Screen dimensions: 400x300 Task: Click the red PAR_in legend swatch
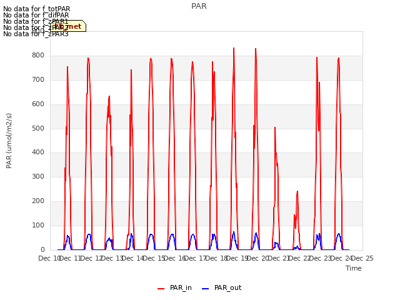click(161, 288)
